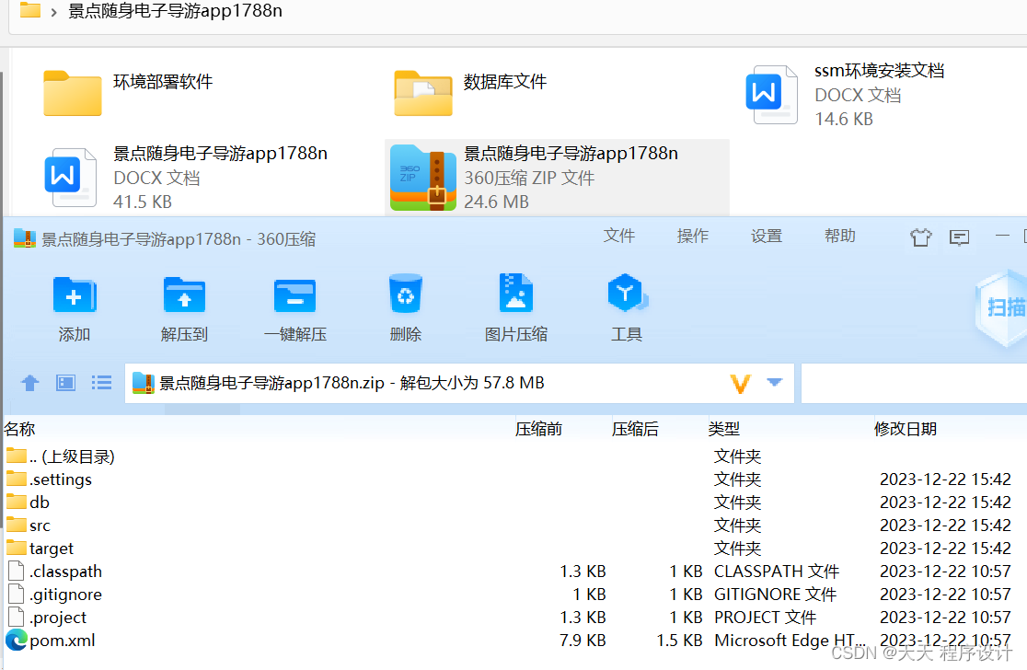1027x670 pixels.
Task: Click the CLASSPATH 文件 type cell
Action: (776, 572)
